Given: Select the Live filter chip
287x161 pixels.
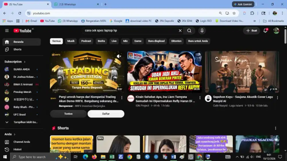Looking at the screenshot, I should (114, 41).
